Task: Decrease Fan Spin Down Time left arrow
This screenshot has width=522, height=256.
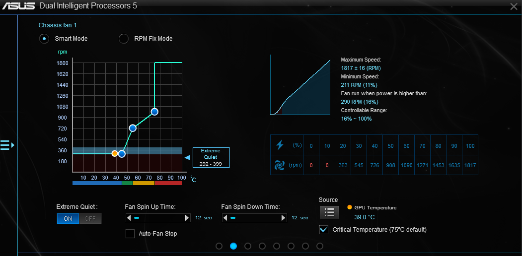Action: click(224, 218)
